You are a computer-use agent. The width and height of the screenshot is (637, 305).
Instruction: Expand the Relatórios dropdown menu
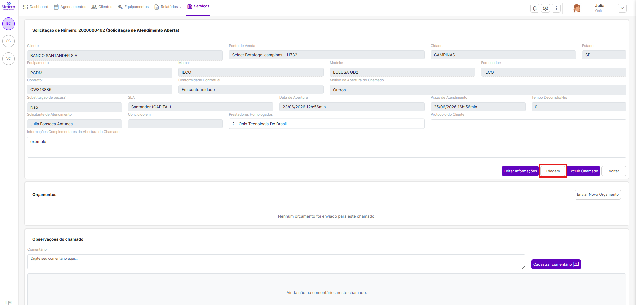click(x=168, y=7)
